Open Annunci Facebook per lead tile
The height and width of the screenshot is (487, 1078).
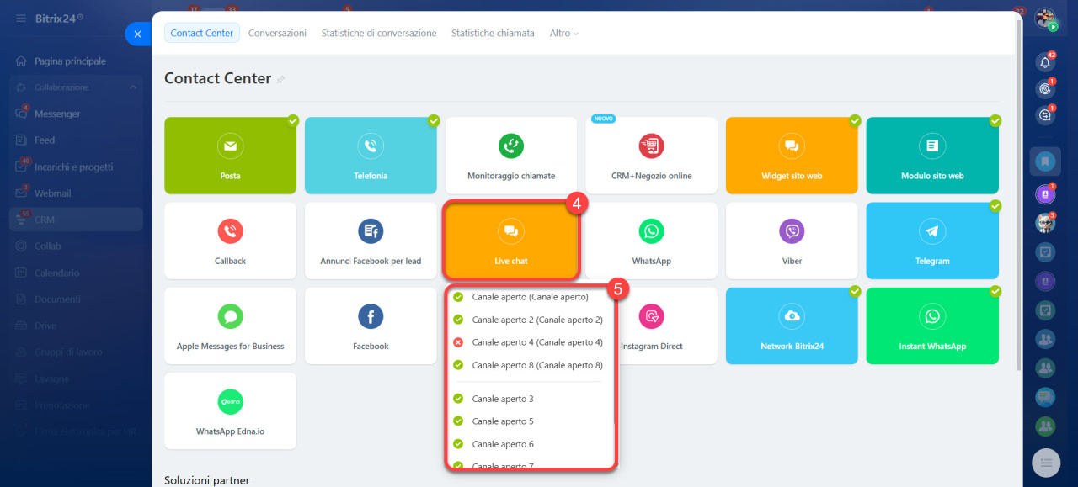click(371, 241)
